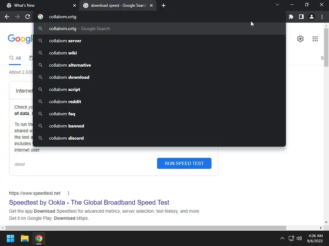Image resolution: width=329 pixels, height=246 pixels.
Task: Click the browser forward arrow
Action: [x=17, y=17]
